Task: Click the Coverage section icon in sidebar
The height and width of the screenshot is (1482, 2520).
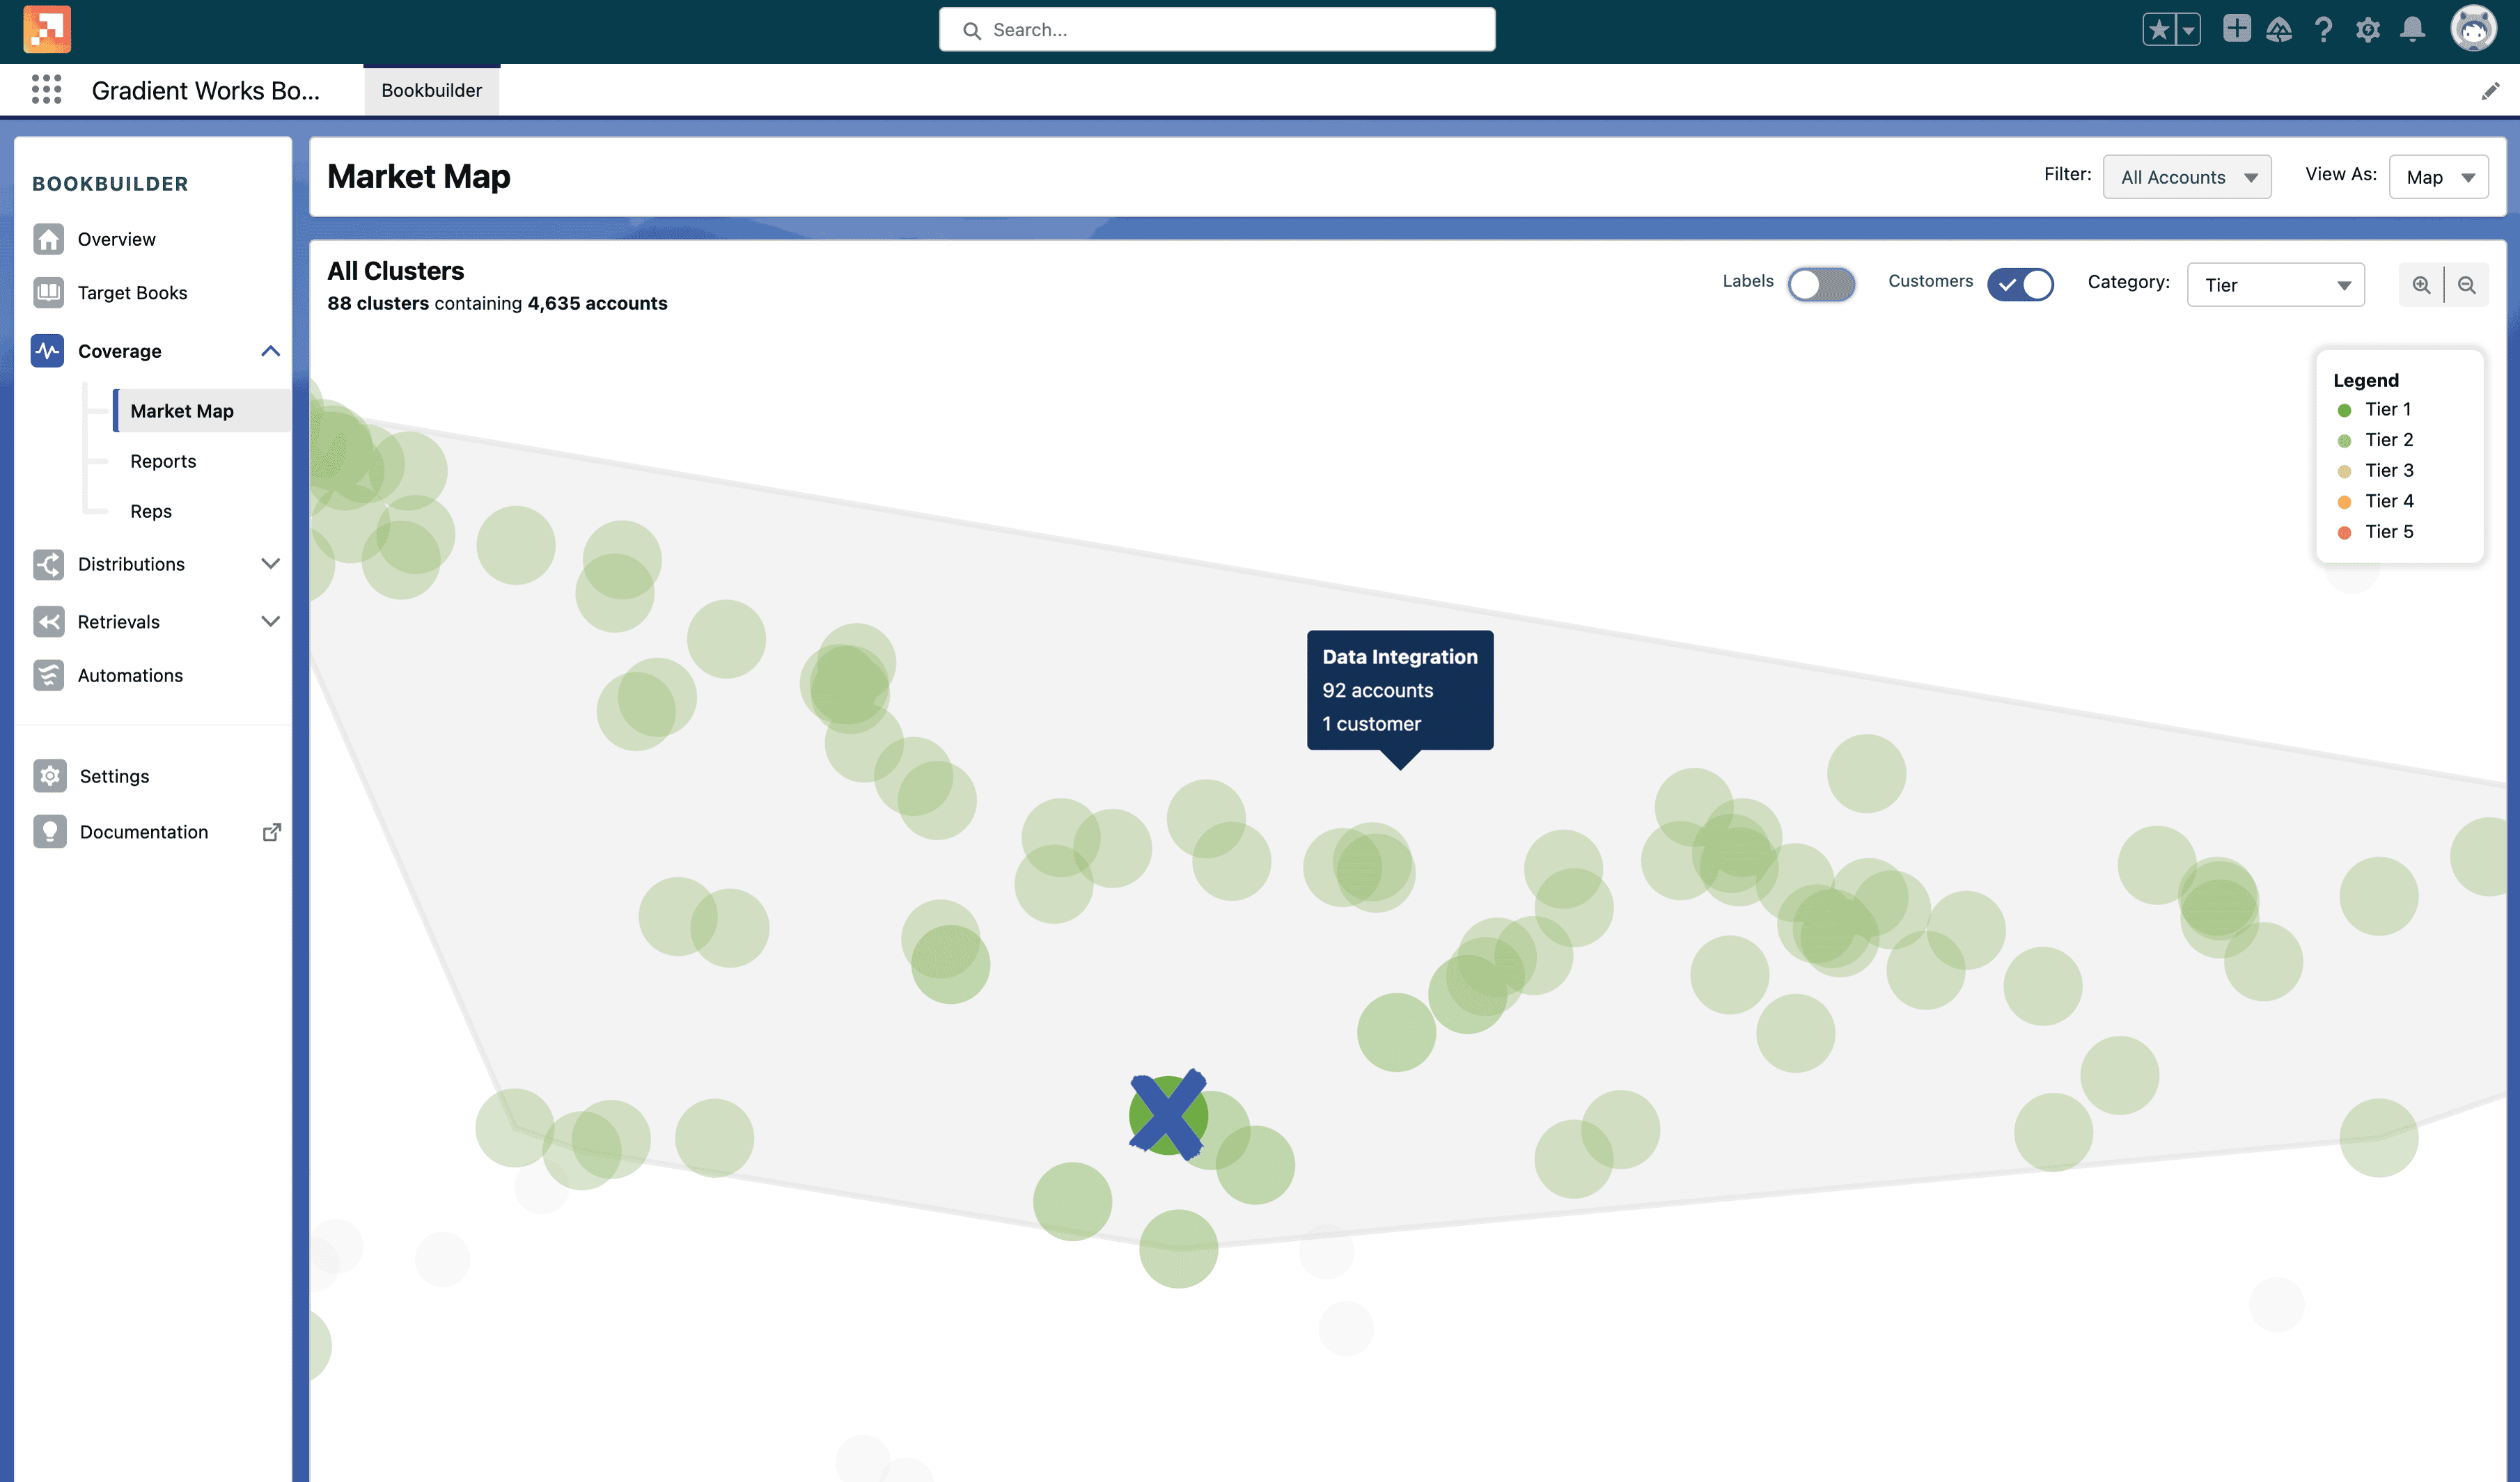Action: pos(47,351)
